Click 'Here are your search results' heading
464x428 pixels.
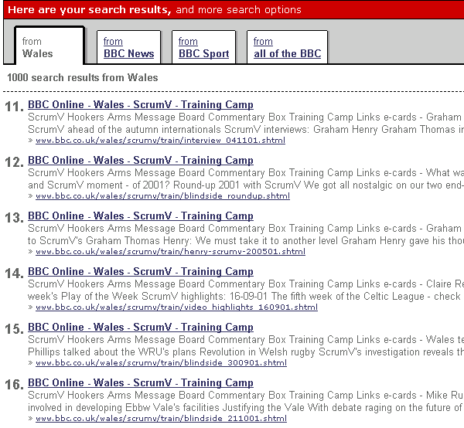pyautogui.click(x=90, y=10)
